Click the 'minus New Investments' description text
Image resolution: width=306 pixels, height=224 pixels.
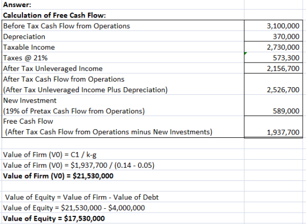pos(172,132)
